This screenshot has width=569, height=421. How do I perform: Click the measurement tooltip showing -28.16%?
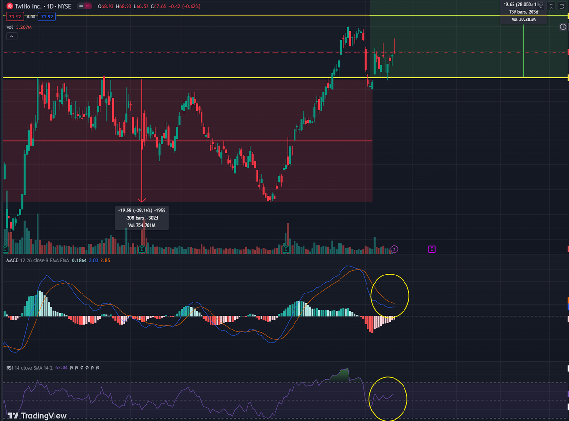click(x=141, y=218)
